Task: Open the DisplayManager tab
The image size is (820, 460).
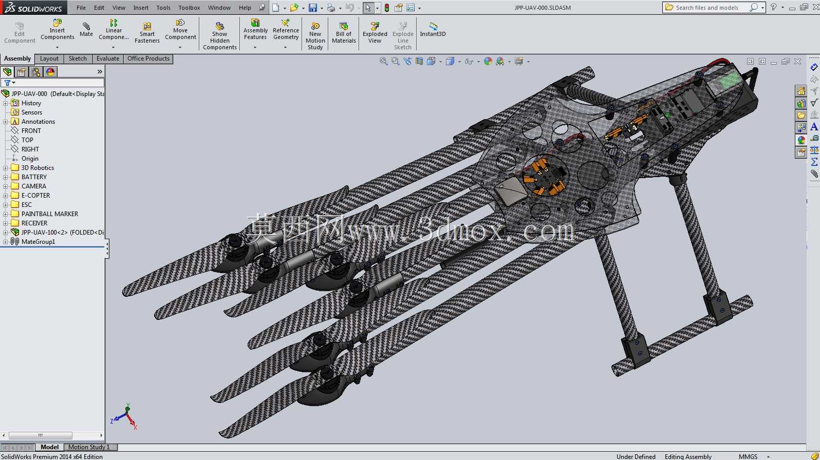Action: click(50, 72)
